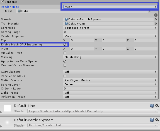This screenshot has width=160, height=131.
Task: Open Masking dropdown set to No Masking
Action: [x=110, y=57]
